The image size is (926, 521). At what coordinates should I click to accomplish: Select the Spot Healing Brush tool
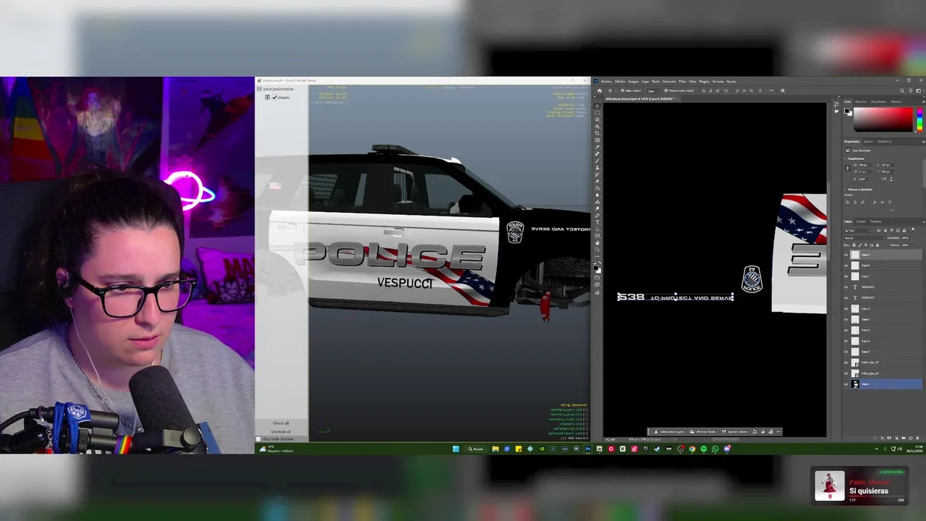coord(597,154)
